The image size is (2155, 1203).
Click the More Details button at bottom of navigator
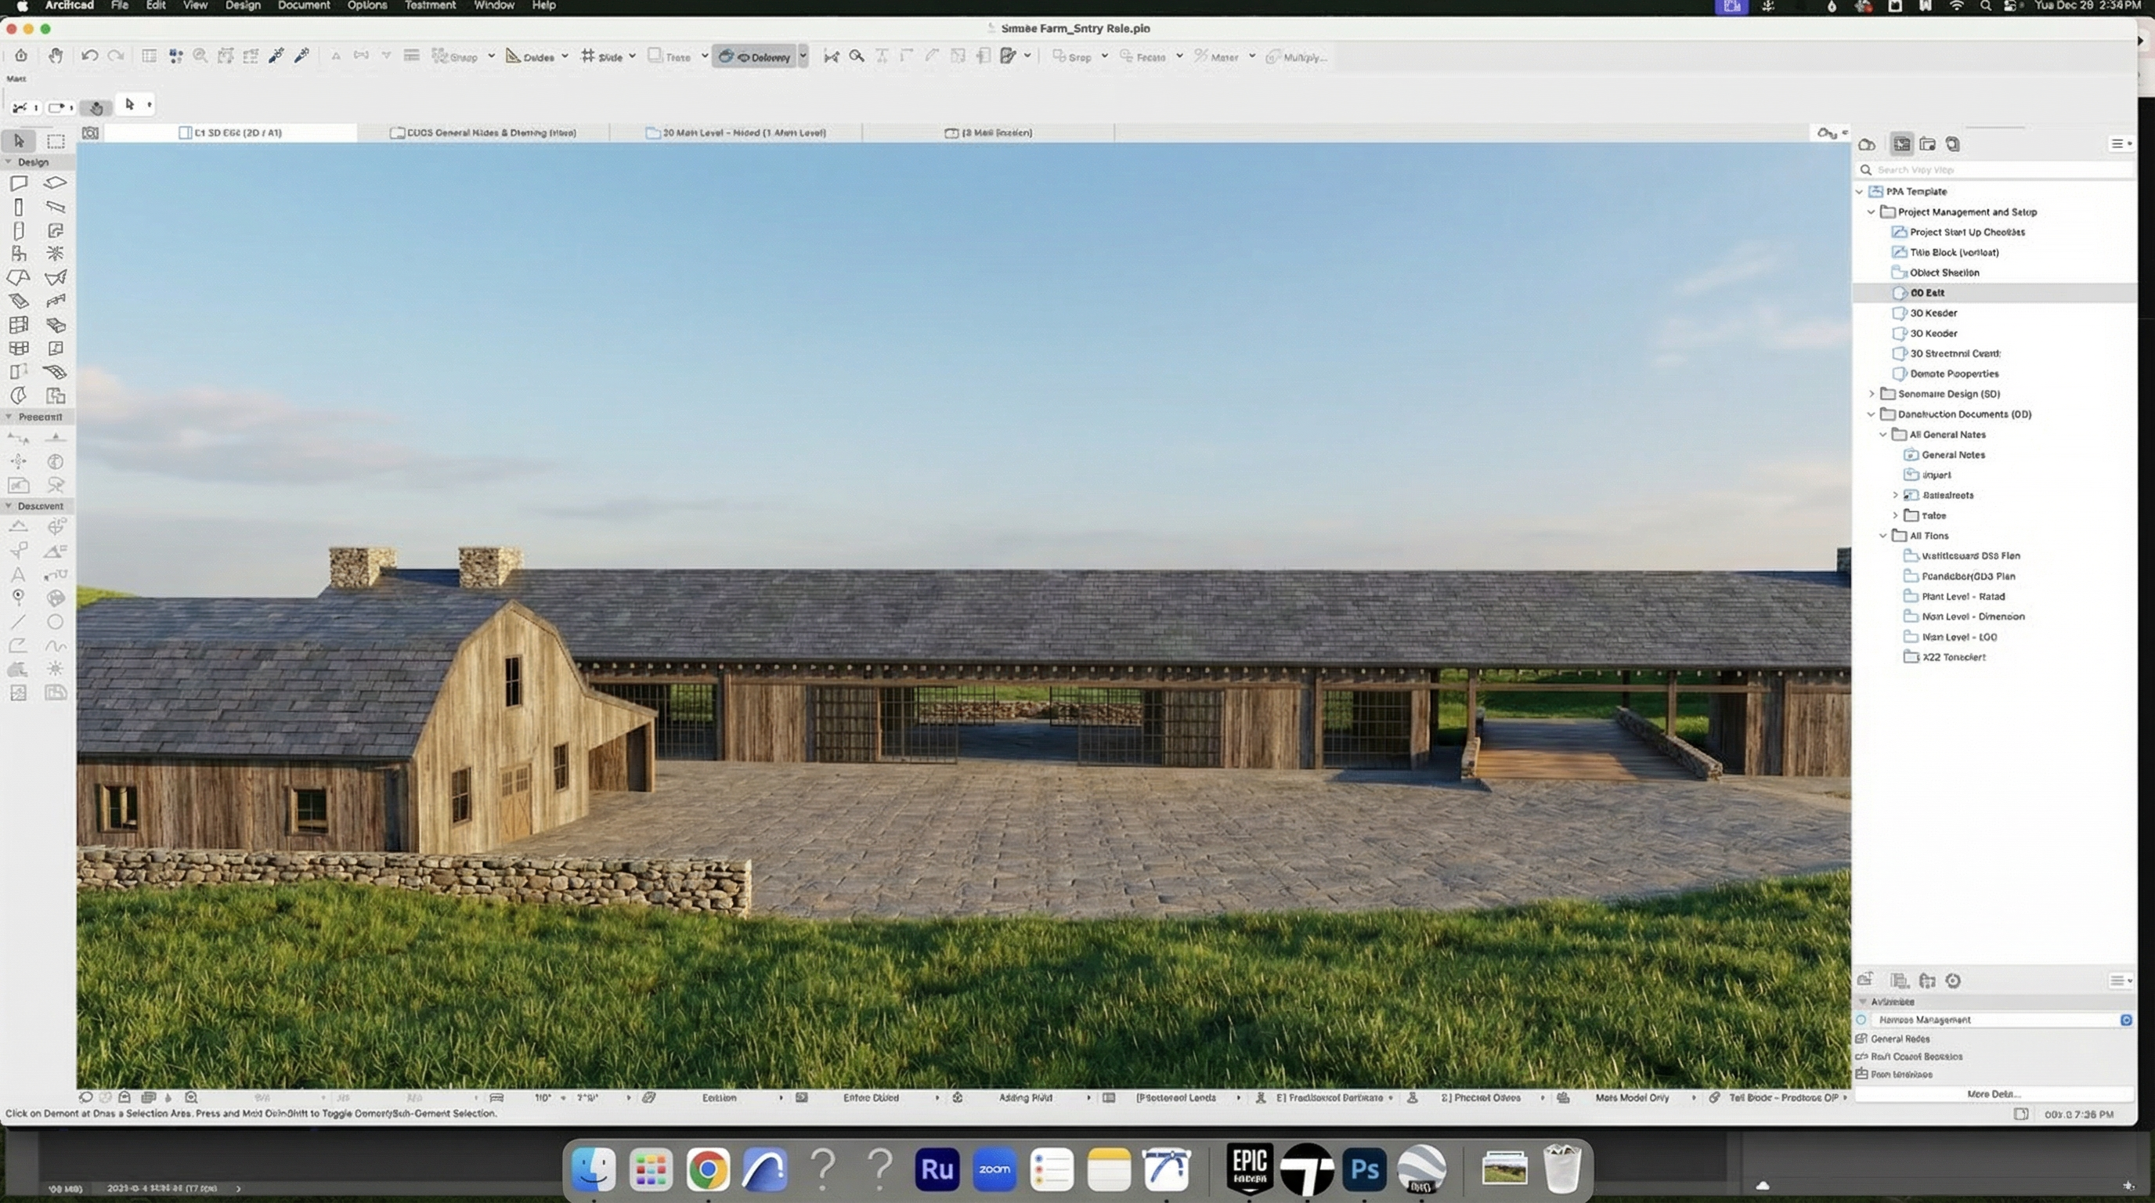[x=1993, y=1093]
